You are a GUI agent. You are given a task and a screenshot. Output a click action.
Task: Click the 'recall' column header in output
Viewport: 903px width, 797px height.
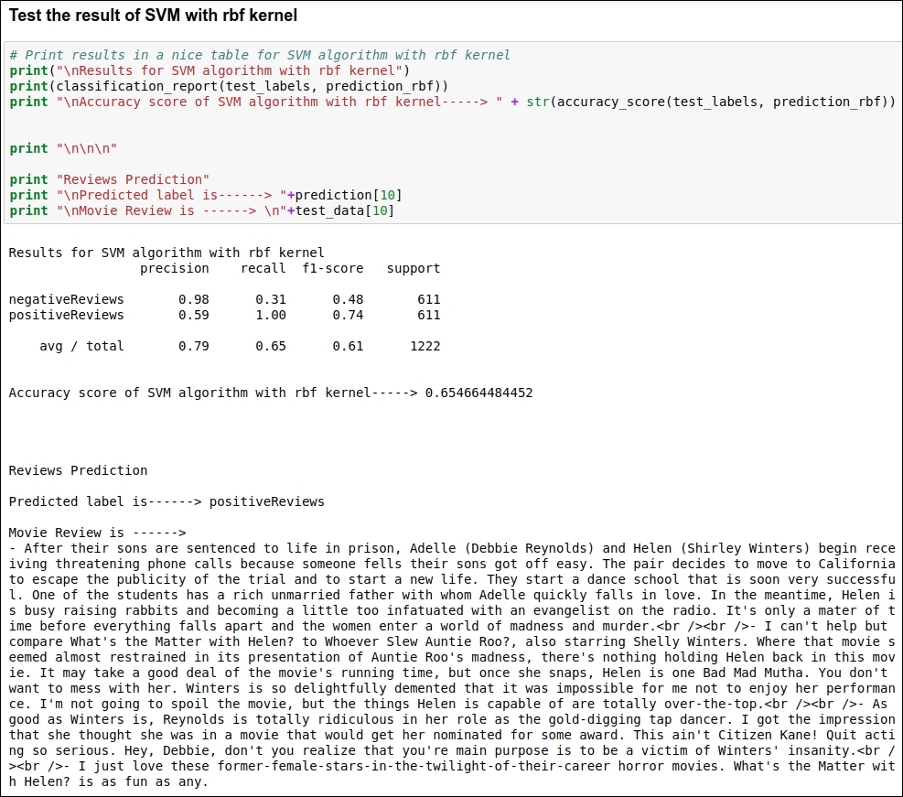(x=263, y=268)
